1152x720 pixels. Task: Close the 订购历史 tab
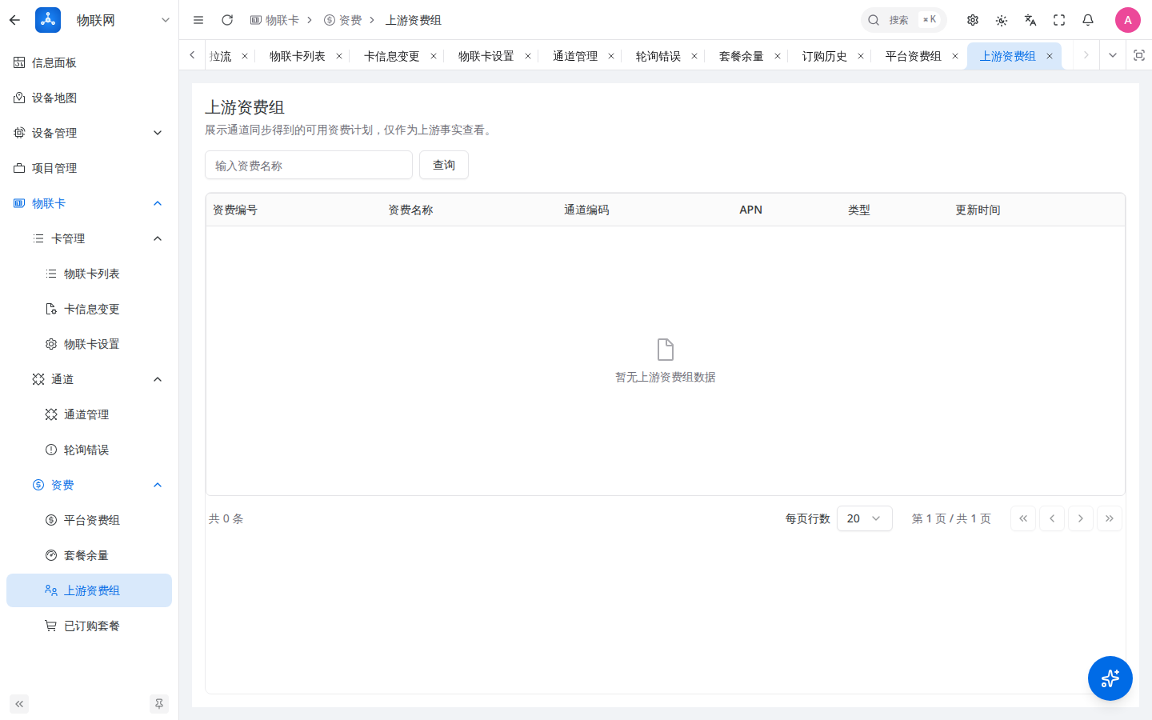coord(861,56)
